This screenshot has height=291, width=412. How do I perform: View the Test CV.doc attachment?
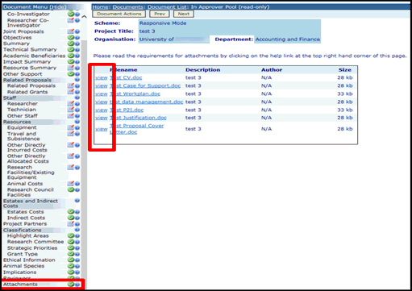(102, 78)
